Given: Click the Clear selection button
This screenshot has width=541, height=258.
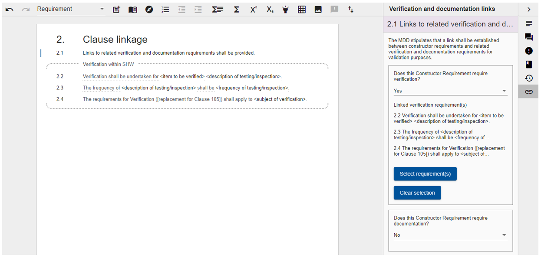Looking at the screenshot, I should [417, 193].
